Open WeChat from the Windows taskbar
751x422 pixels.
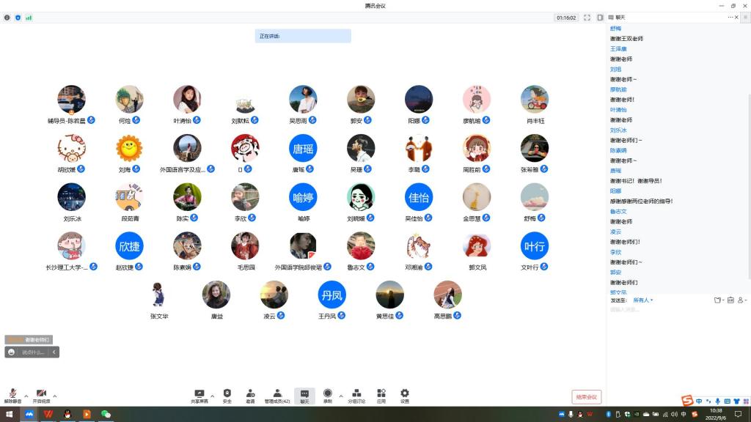(x=105, y=414)
